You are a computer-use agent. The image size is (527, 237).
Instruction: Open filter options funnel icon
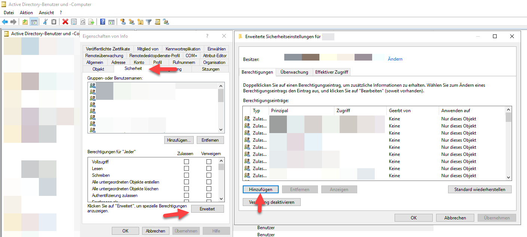[149, 22]
